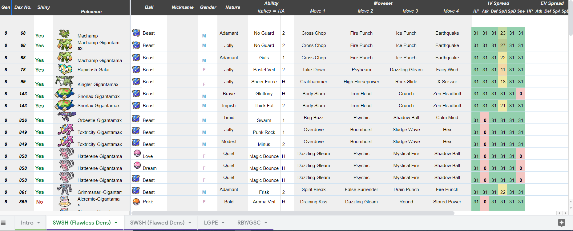Open the LGPE tab dropdown arrow
The height and width of the screenshot is (231, 573).
click(x=223, y=223)
